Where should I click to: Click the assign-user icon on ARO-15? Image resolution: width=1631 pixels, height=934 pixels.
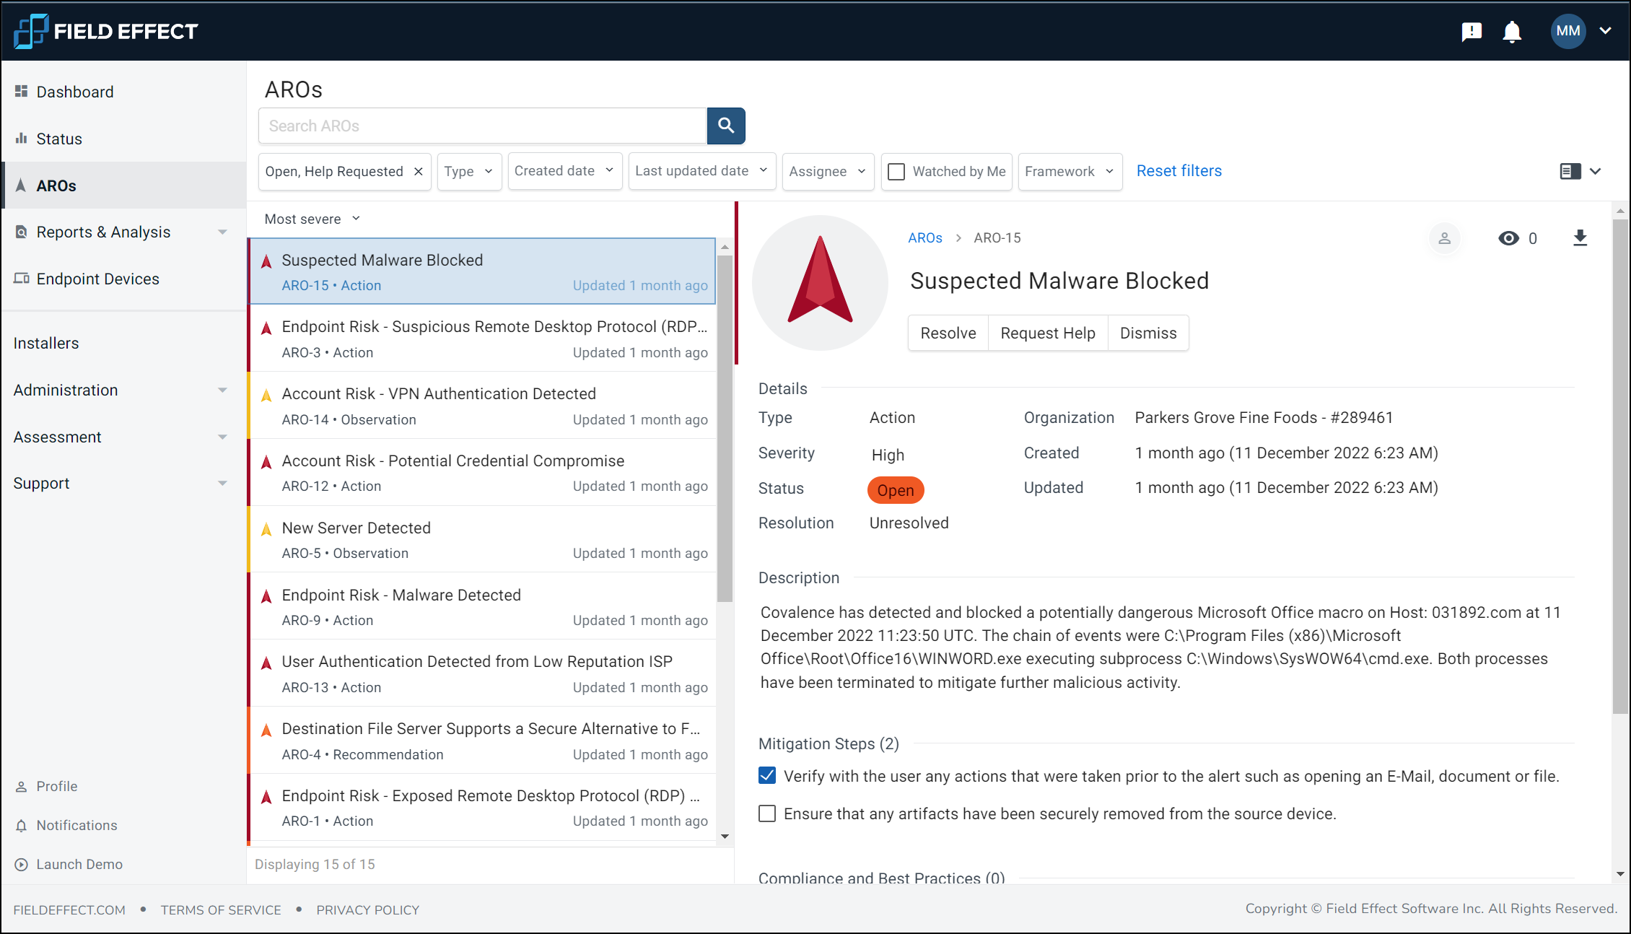[1444, 238]
